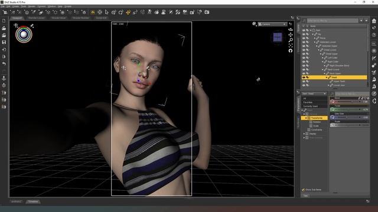This screenshot has height=212, width=378.
Task: Toggle the eye icon for Pelvis
Action: point(304,38)
